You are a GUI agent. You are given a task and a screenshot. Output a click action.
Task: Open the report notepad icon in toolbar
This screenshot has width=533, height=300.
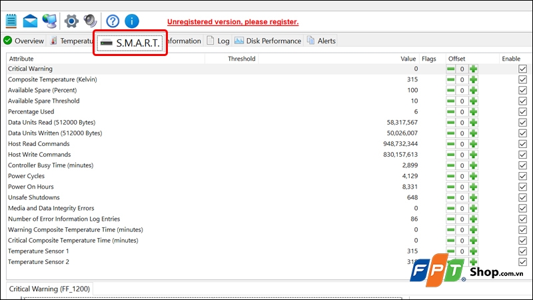pos(11,21)
